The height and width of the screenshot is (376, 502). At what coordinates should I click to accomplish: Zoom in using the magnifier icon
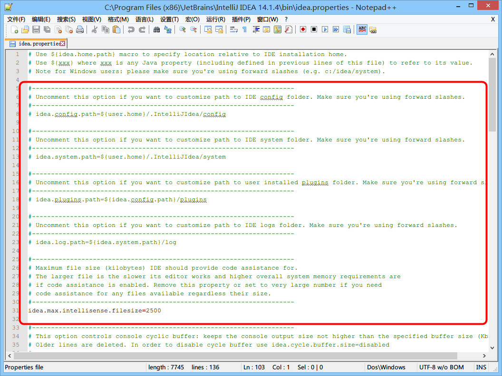[x=182, y=29]
